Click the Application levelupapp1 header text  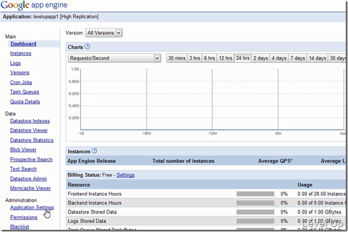pos(51,17)
